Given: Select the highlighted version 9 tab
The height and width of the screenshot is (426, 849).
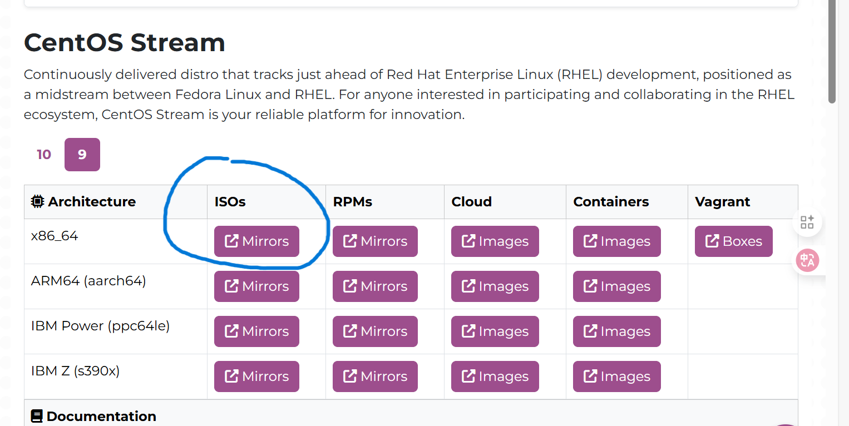Looking at the screenshot, I should (x=82, y=155).
